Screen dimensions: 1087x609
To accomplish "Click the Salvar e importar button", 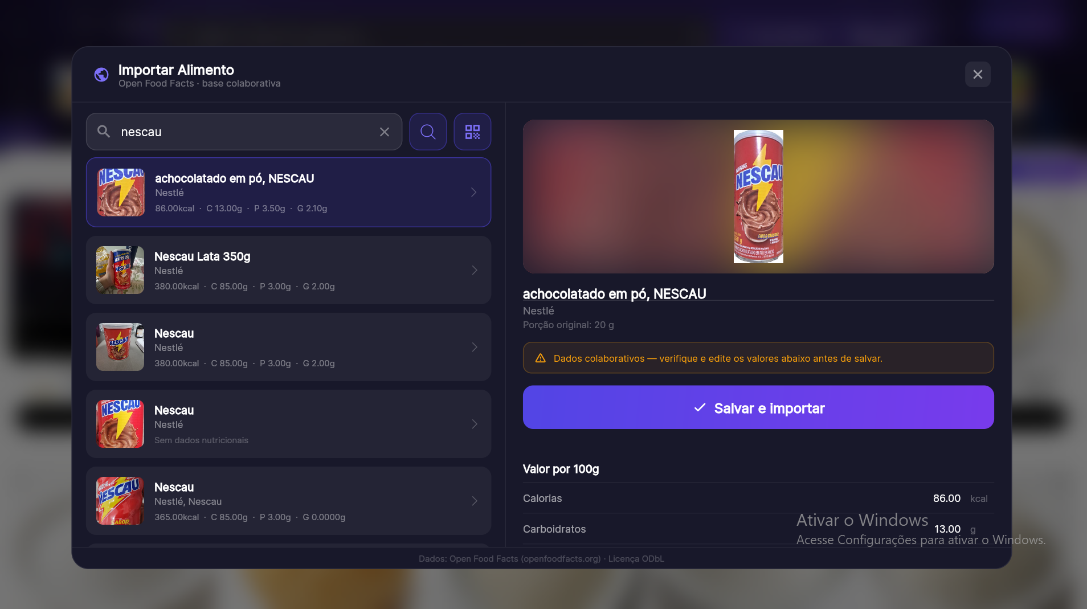I will pos(758,407).
